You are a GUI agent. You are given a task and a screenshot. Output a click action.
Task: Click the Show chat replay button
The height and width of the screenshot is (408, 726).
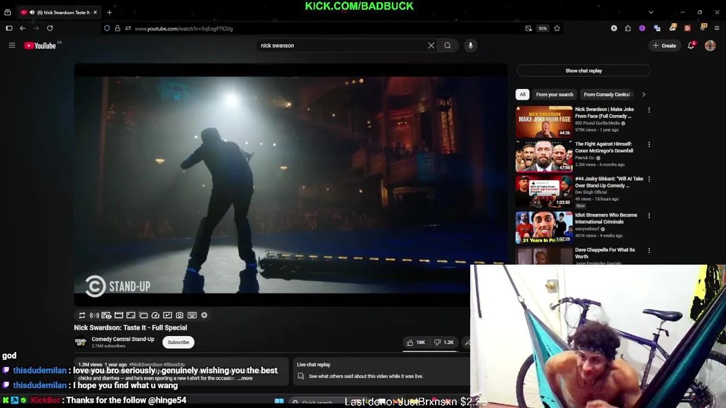583,71
